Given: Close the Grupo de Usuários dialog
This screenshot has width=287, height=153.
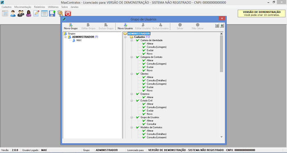Looking at the screenshot, I should coord(222,18).
